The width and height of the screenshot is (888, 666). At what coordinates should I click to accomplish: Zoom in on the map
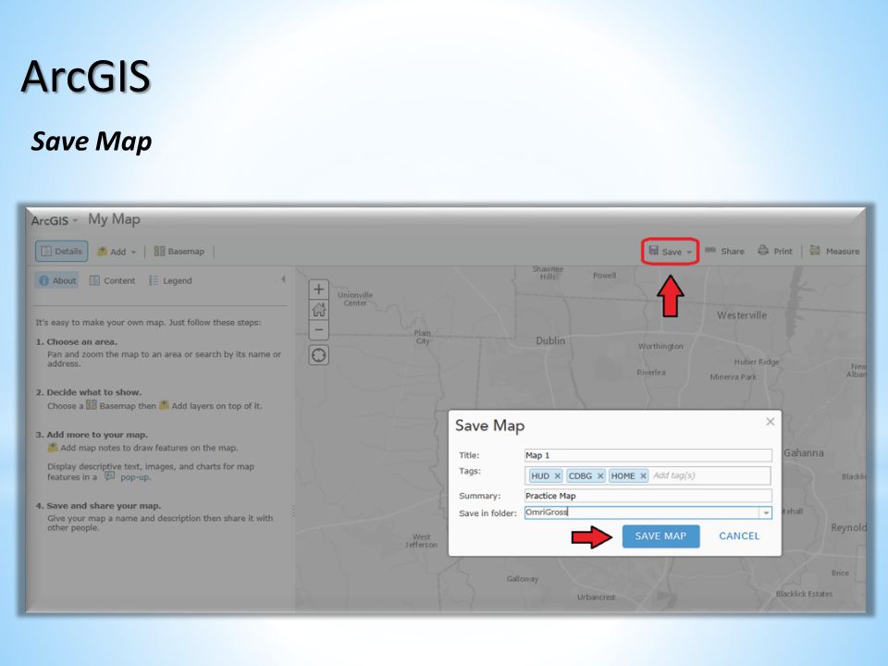pyautogui.click(x=319, y=290)
